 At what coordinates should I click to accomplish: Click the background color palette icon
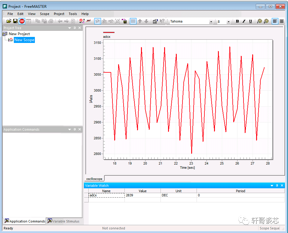coord(266,21)
